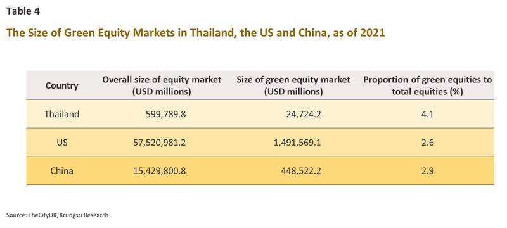Select Thailand's overall market value 599,789.8
Viewport: 507px width, 228px height.
point(164,114)
